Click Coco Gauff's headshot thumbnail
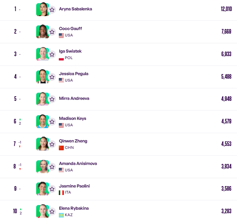This screenshot has width=237, height=219. tap(42, 31)
